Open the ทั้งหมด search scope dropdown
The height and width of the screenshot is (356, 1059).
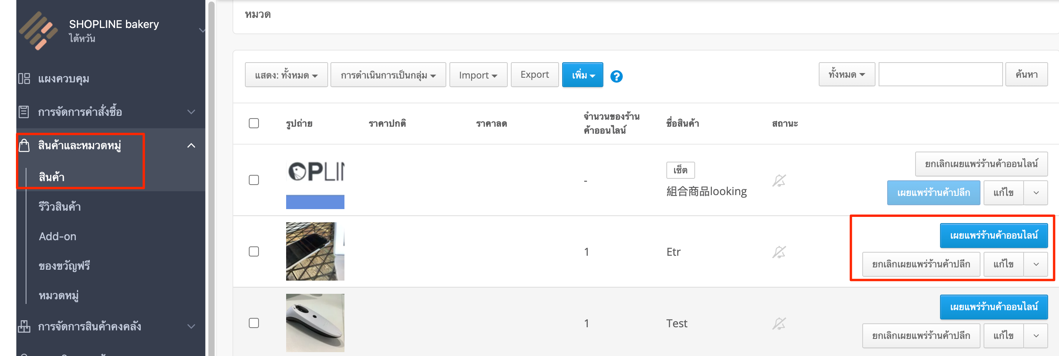847,74
